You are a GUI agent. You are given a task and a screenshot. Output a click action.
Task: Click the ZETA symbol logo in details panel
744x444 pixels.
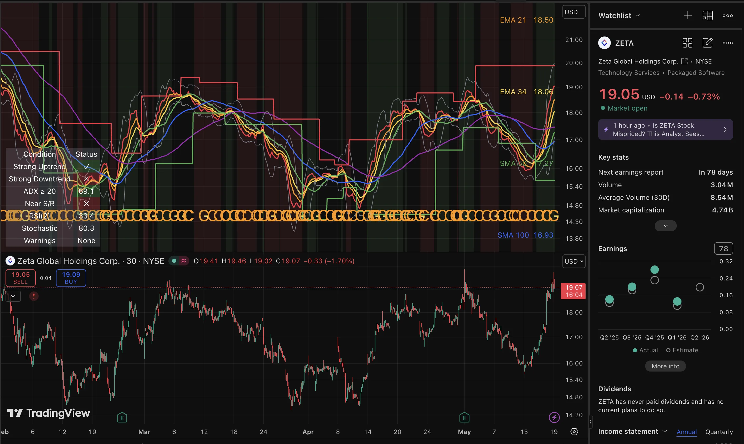click(x=604, y=43)
